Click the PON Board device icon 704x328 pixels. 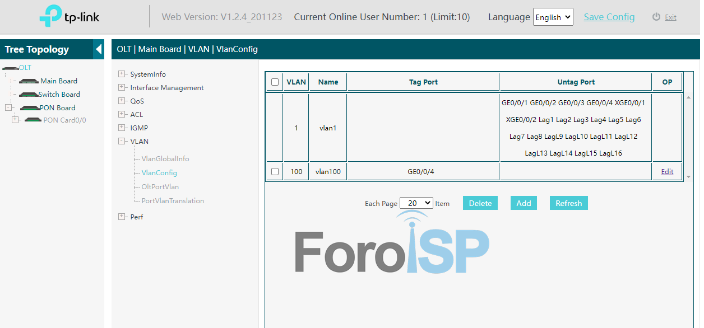pos(29,108)
